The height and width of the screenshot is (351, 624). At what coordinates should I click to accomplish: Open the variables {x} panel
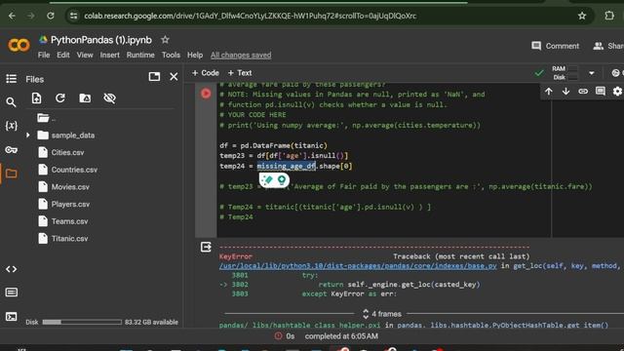coord(11,126)
